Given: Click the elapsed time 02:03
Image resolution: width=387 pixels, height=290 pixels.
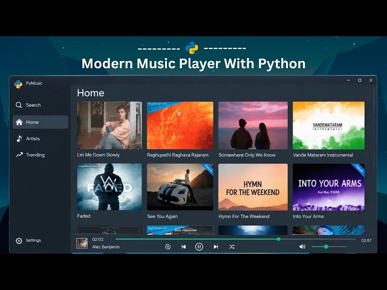Looking at the screenshot, I should click(98, 239).
